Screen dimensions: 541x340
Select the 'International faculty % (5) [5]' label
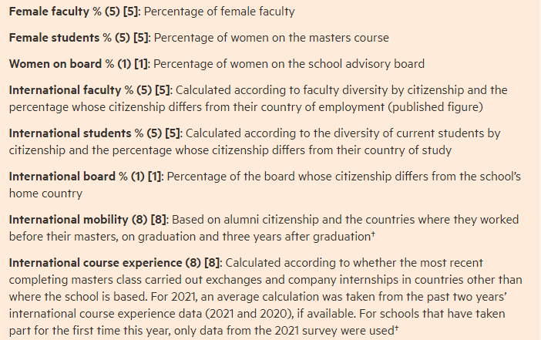pyautogui.click(x=90, y=90)
